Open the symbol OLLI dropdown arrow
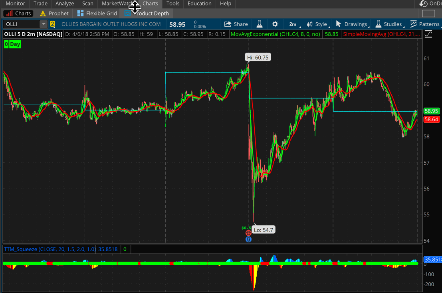 (x=44, y=24)
